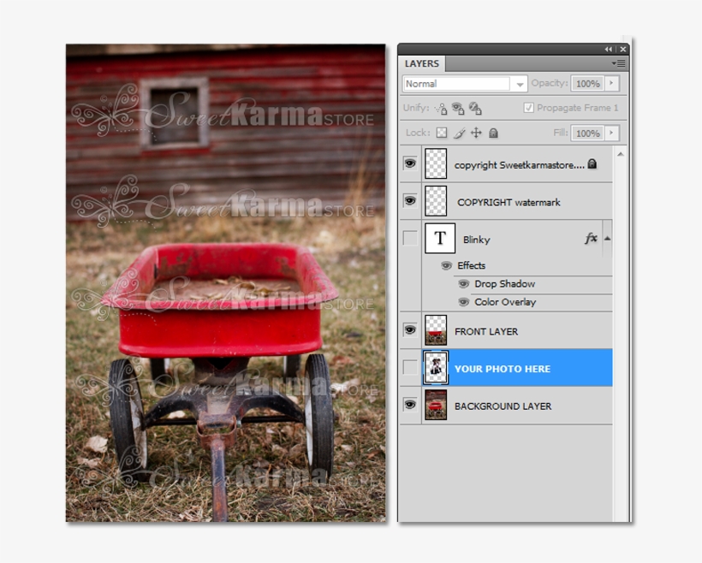Collapse the Layers panel with double-arrow icon
Viewport: 702px width, 563px height.
609,50
